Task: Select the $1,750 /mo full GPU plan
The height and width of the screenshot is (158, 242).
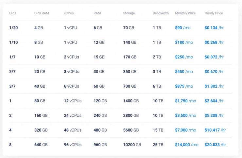Action: [x=185, y=101]
